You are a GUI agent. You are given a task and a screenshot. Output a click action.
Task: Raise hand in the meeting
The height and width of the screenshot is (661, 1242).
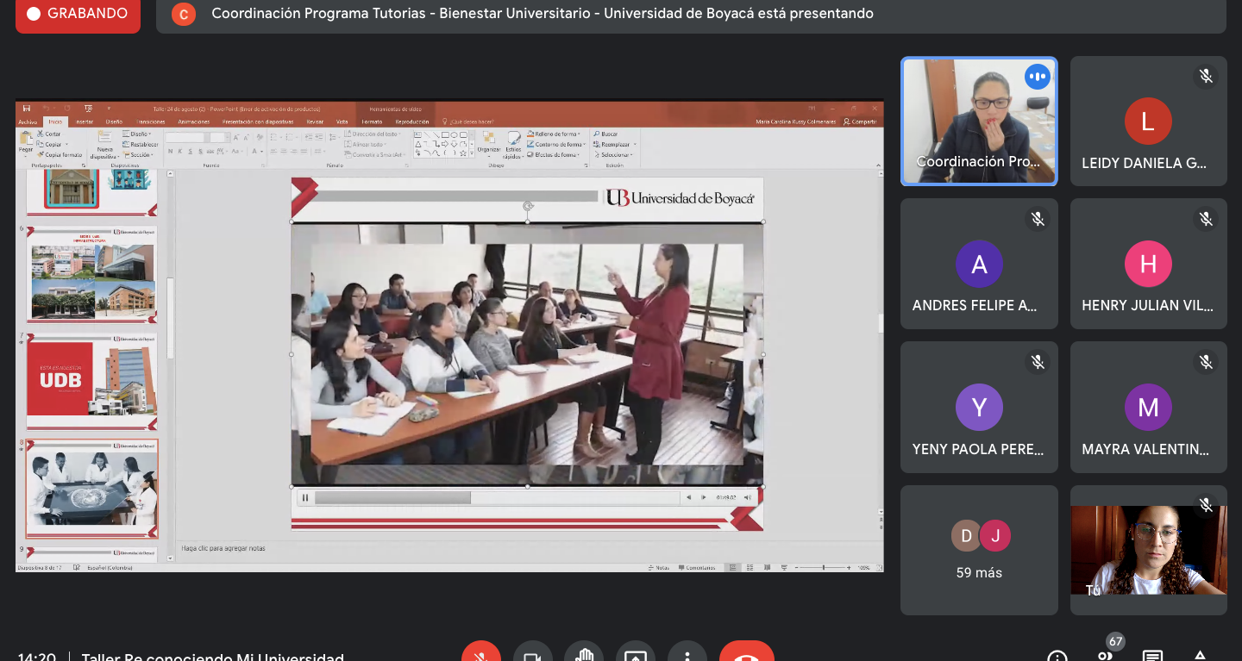pos(584,653)
